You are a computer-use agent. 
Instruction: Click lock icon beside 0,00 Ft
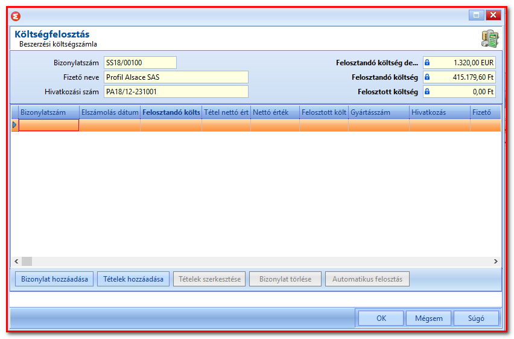(x=427, y=92)
